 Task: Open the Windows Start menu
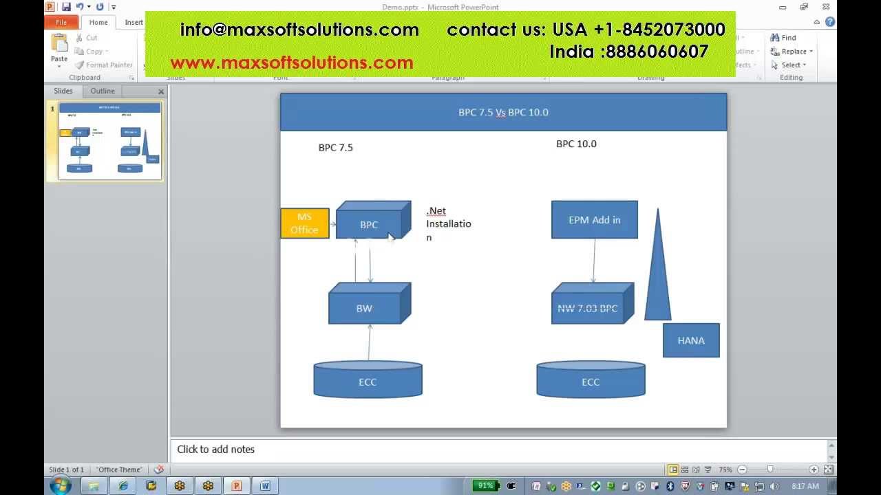[x=61, y=485]
